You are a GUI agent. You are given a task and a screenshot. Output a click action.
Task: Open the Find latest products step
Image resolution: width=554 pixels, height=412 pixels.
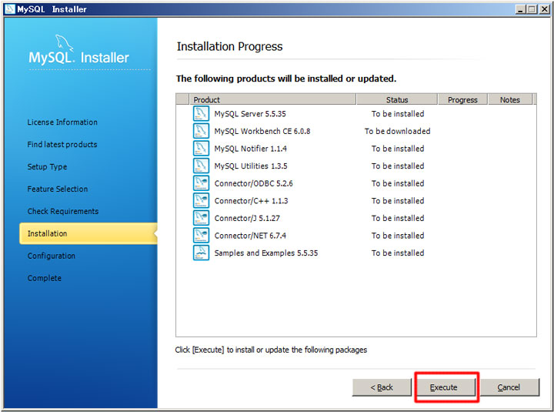[62, 144]
